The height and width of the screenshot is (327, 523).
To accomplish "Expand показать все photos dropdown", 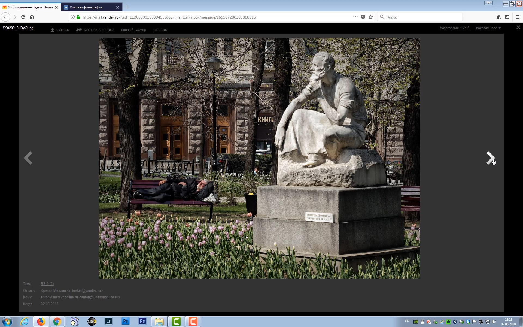I will [488, 28].
